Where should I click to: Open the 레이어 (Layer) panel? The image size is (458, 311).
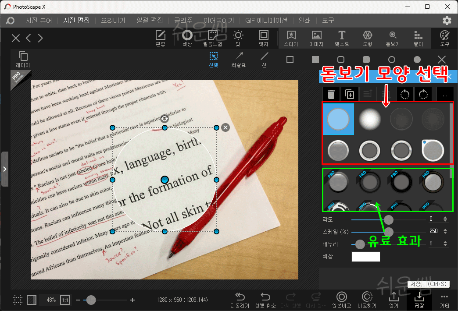23,60
